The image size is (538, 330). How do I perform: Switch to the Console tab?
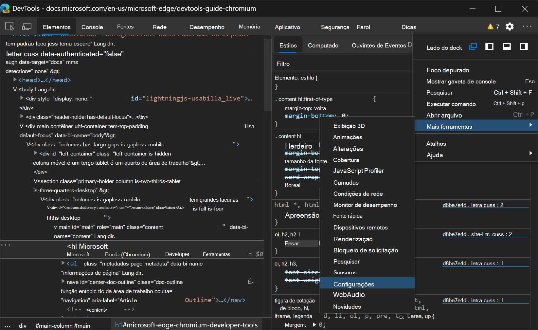pyautogui.click(x=92, y=27)
